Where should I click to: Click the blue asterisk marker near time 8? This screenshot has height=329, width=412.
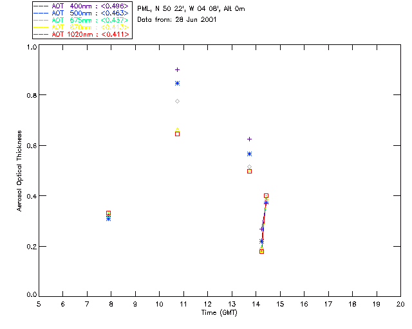click(109, 219)
